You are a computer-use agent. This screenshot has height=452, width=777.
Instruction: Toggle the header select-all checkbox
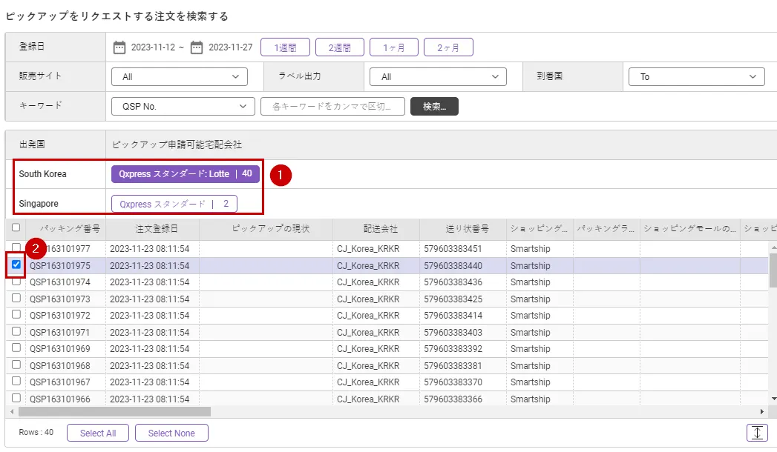(16, 228)
